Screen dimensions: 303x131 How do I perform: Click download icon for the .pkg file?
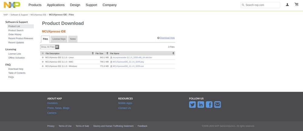111,62
